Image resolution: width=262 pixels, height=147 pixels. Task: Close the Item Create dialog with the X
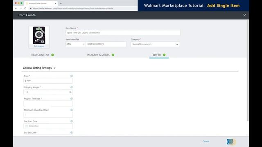pyautogui.click(x=244, y=15)
